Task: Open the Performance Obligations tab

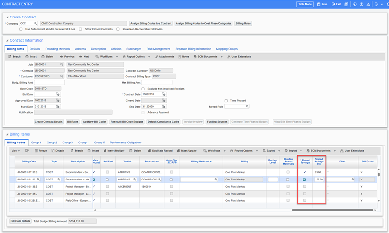Action: pos(126,143)
